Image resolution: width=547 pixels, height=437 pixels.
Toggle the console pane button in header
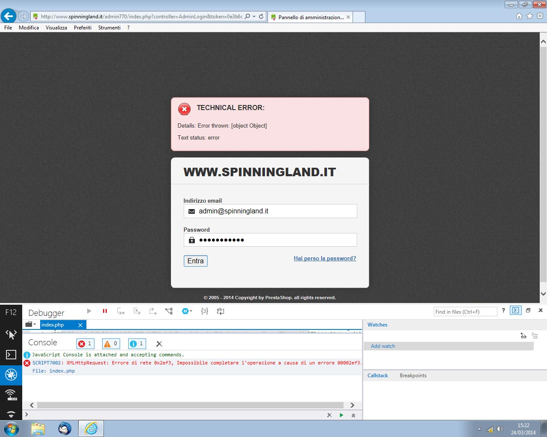point(516,310)
